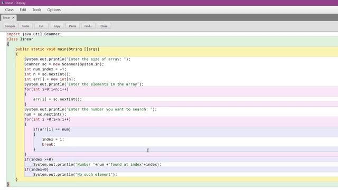Click the 'break;' statement

click(x=49, y=144)
